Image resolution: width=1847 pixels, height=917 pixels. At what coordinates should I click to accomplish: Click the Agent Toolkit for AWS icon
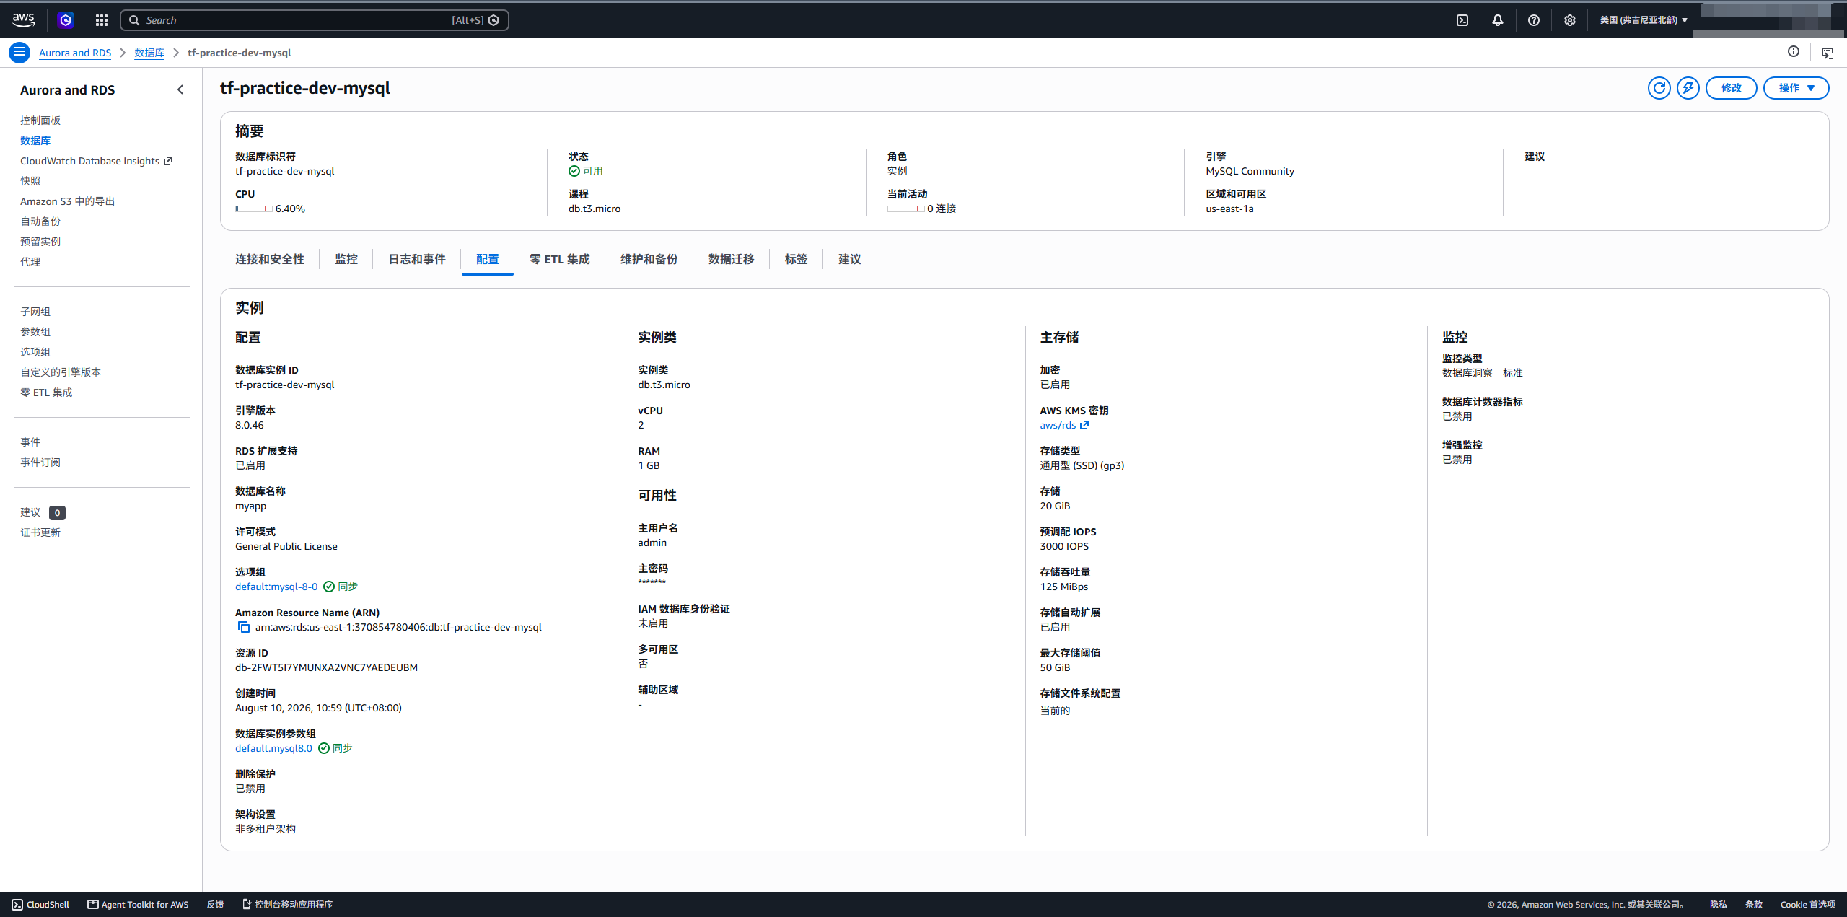(93, 905)
